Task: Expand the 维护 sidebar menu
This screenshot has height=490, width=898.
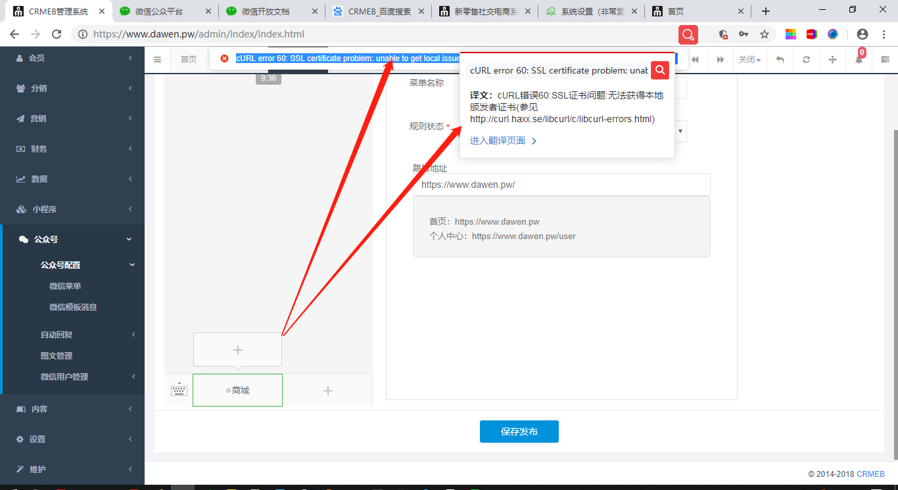Action: 72,469
